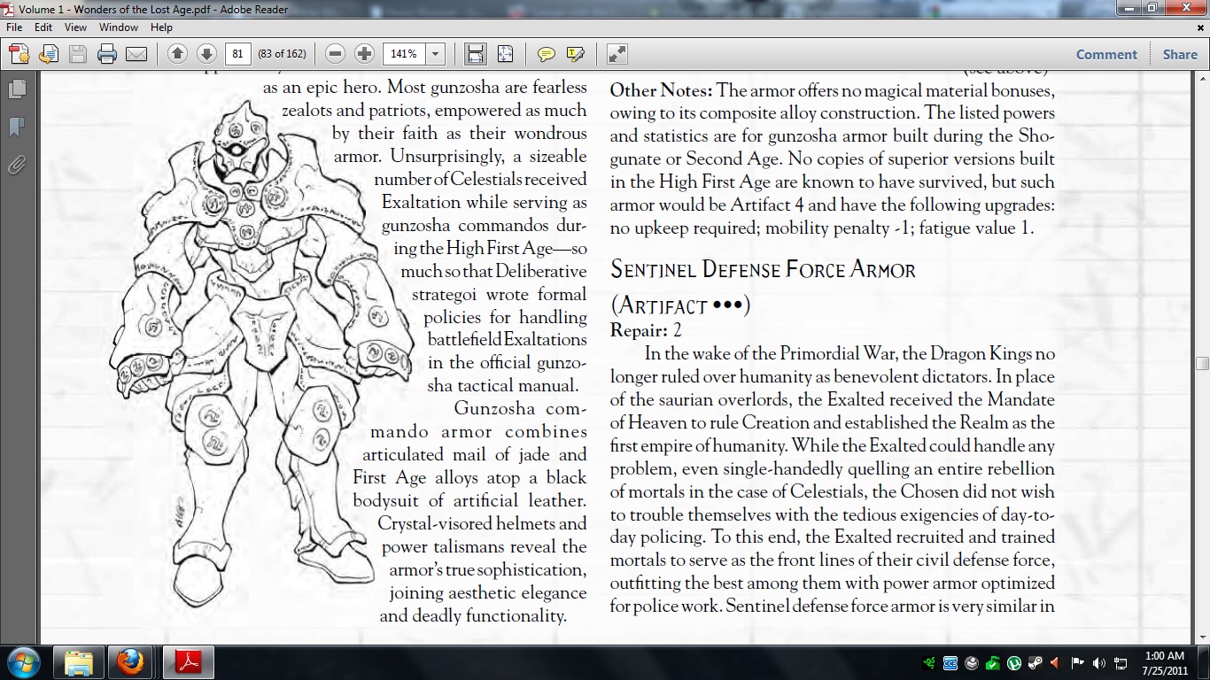Click the Create PDF online icon

click(19, 54)
